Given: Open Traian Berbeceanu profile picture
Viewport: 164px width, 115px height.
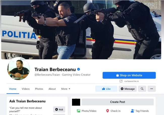Looking at the screenshot, I should point(18,69).
